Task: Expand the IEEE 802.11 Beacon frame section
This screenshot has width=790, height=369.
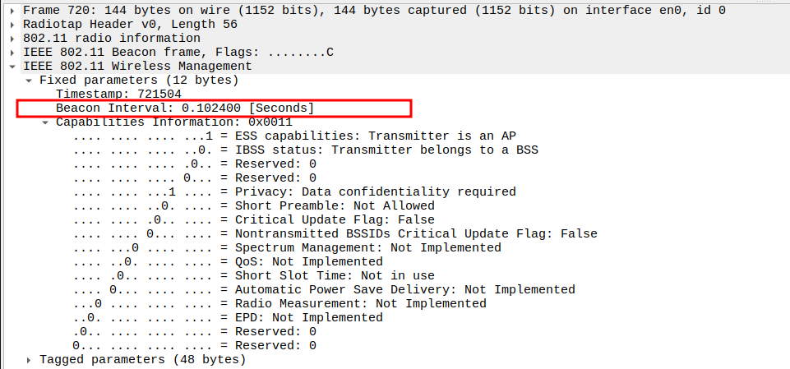Action: pyautogui.click(x=14, y=53)
